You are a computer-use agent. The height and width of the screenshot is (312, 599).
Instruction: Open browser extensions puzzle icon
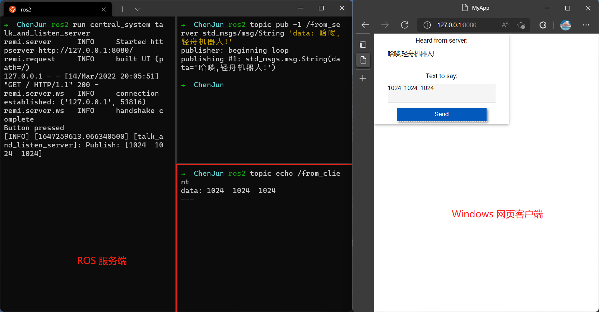(x=543, y=25)
